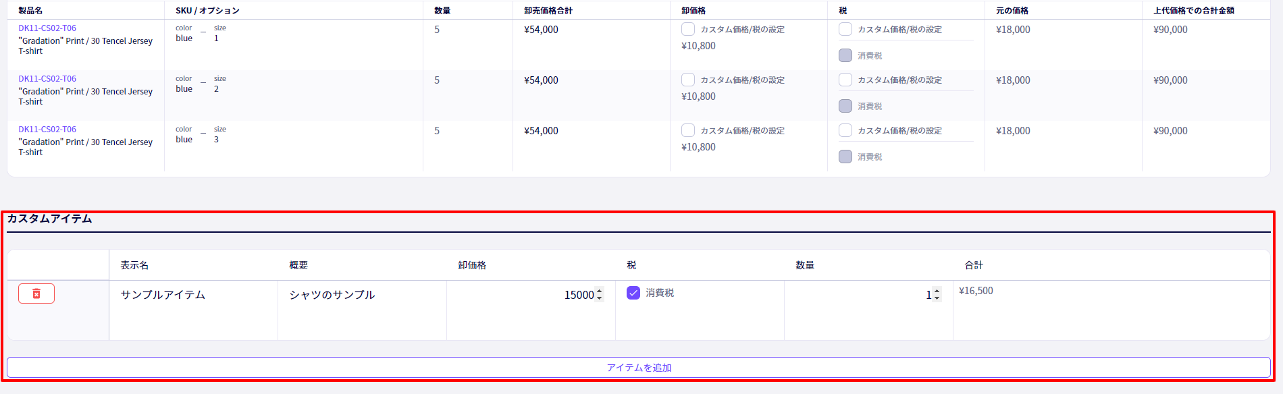Click the 上代価格での合計金額 column header
Viewport: 1283px width, 394px height.
(x=1194, y=11)
